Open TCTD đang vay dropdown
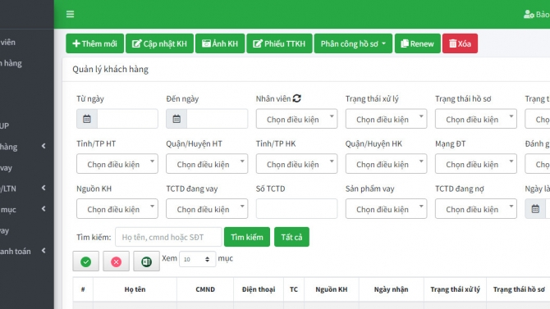The image size is (550, 309). click(207, 209)
